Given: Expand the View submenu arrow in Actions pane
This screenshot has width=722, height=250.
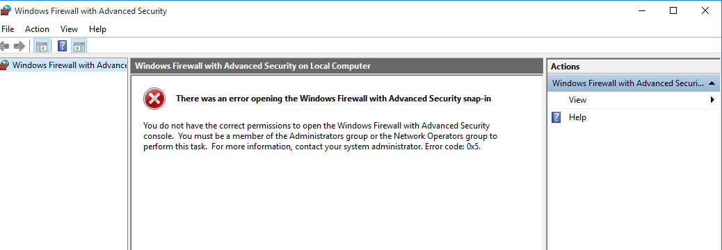Looking at the screenshot, I should coord(712,100).
